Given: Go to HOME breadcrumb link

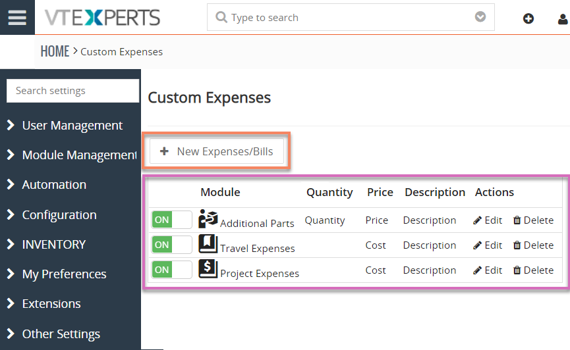Looking at the screenshot, I should 55,51.
